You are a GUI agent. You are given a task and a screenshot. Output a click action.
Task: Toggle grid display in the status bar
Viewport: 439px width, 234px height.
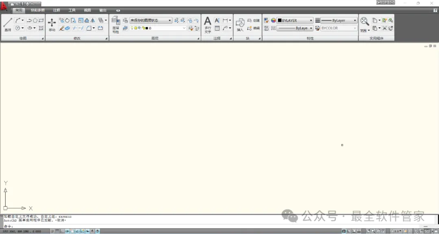(57, 231)
